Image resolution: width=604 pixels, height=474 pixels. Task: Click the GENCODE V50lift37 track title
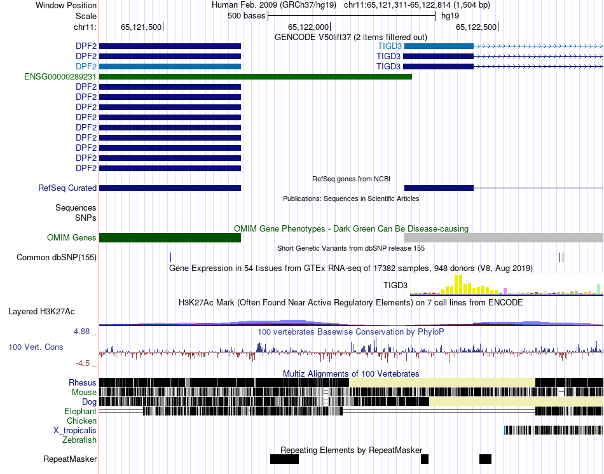point(351,38)
